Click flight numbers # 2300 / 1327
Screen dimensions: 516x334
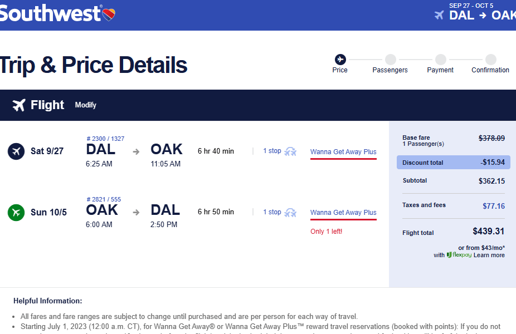[105, 139]
